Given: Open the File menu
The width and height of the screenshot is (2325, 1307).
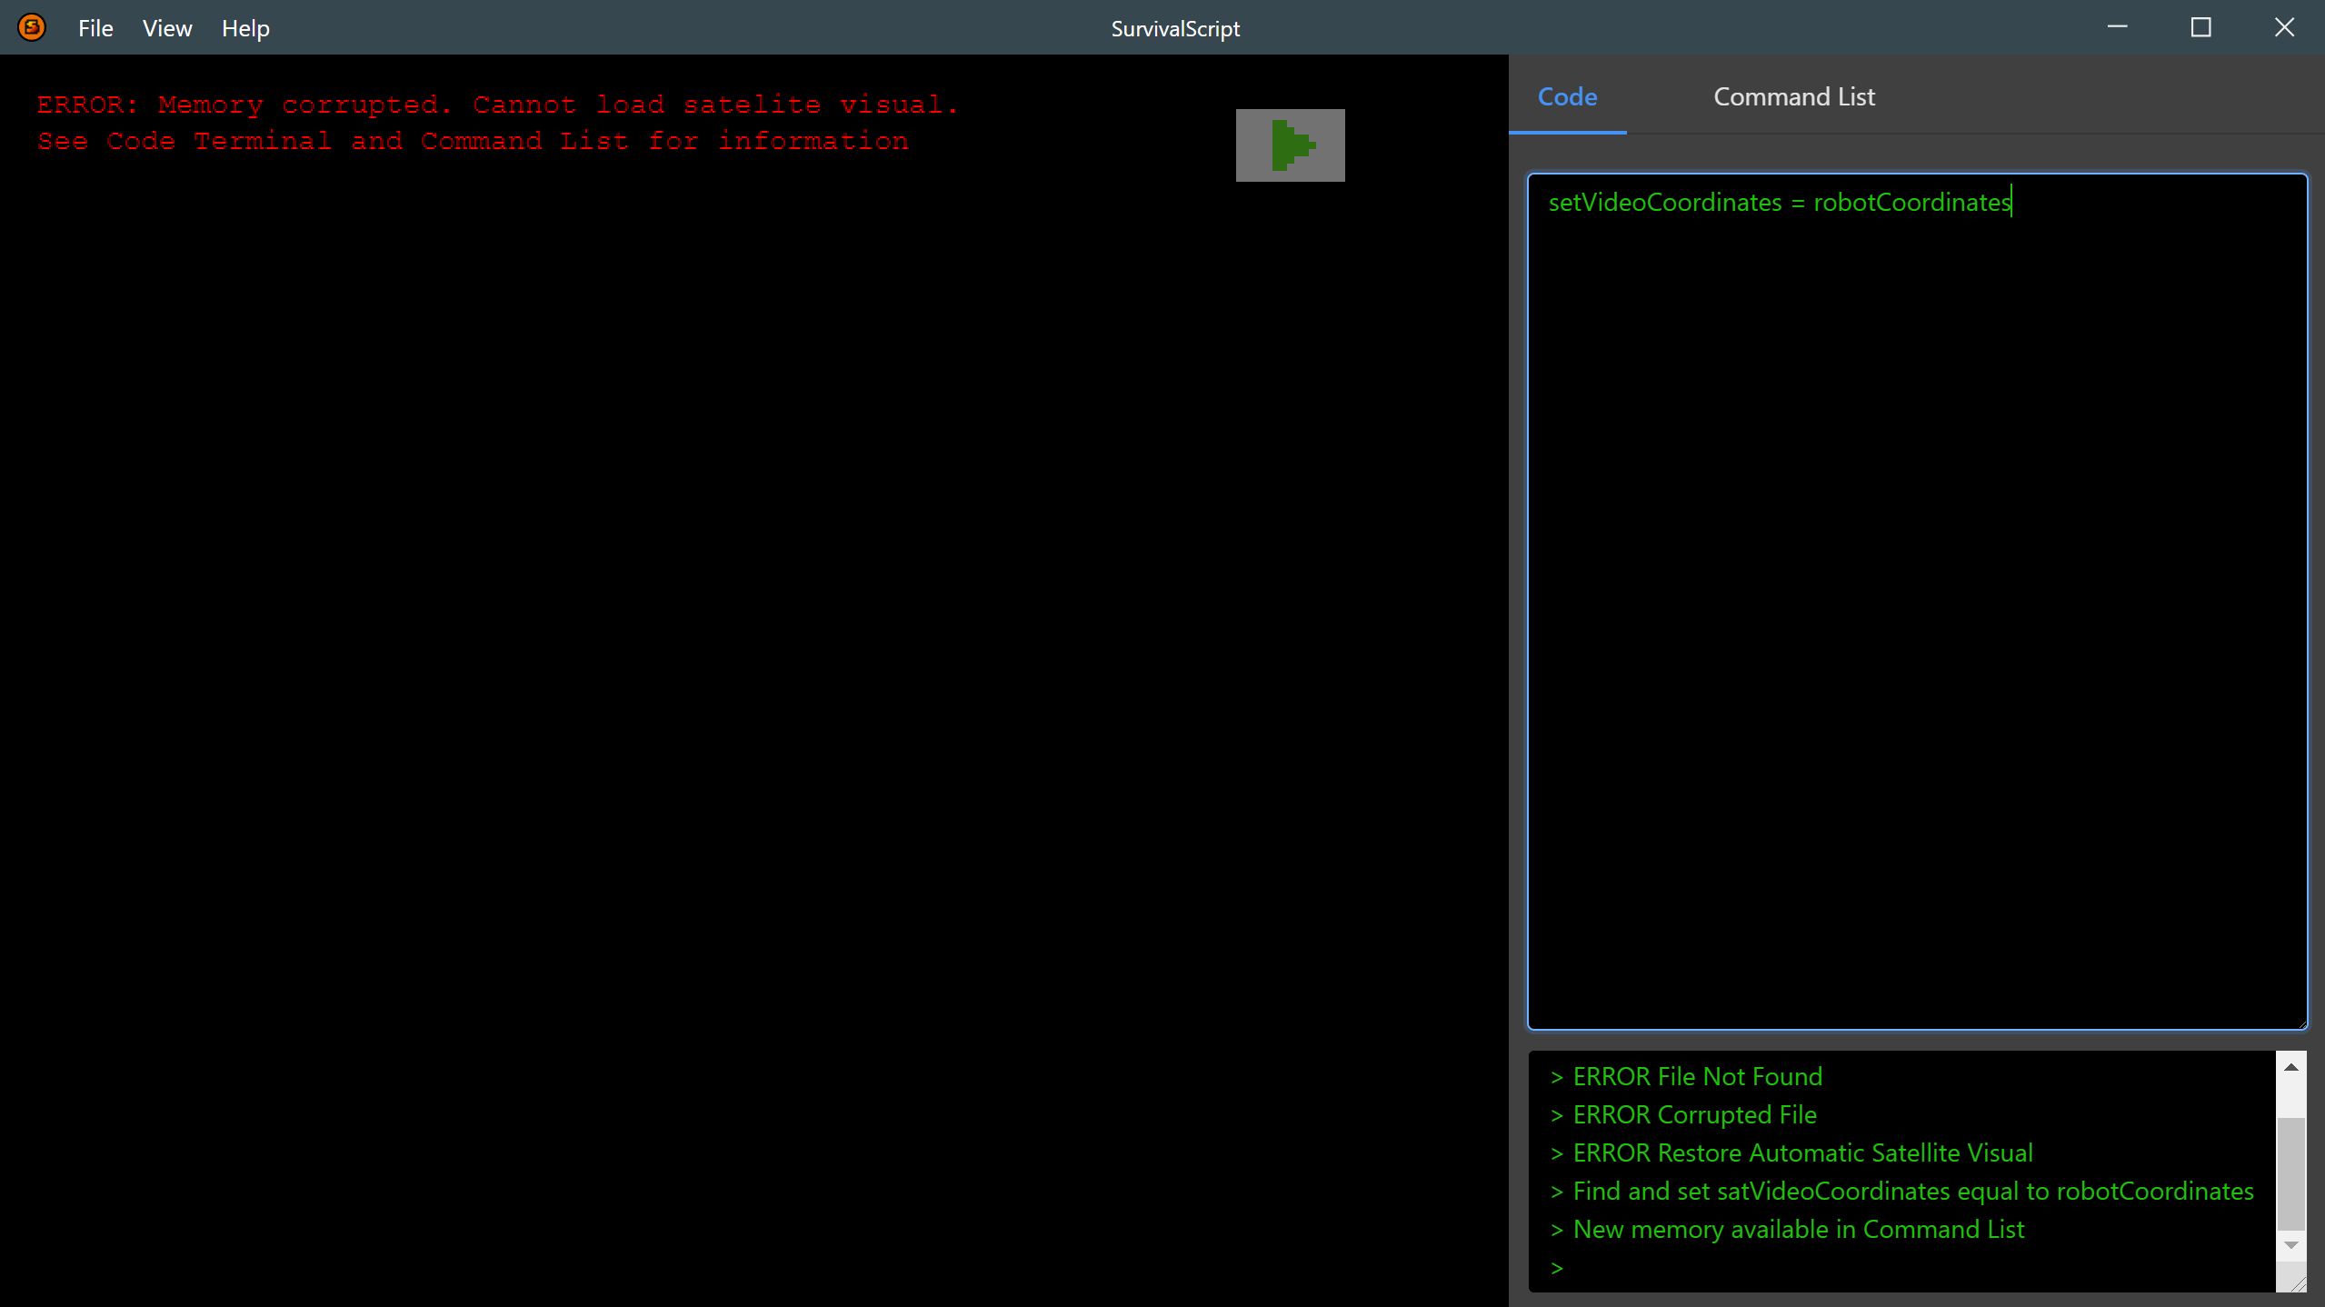Looking at the screenshot, I should click(95, 28).
